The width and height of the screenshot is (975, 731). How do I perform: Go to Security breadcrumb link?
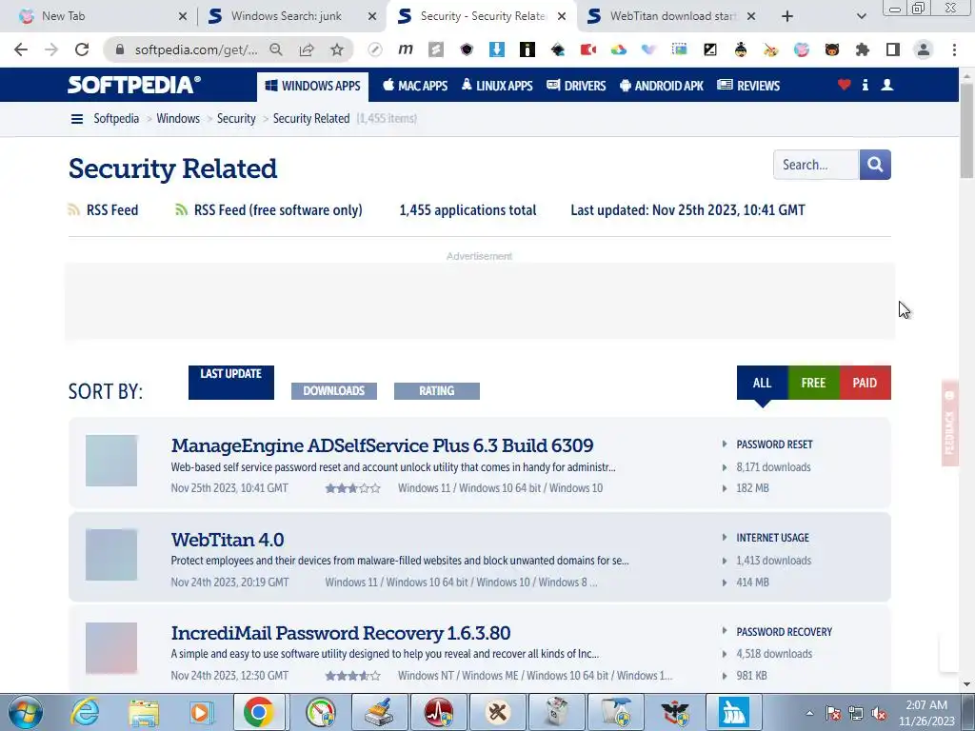coord(236,119)
